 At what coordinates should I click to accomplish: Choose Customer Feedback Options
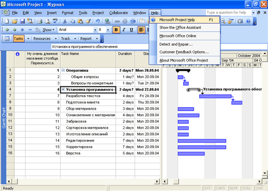point(184,52)
